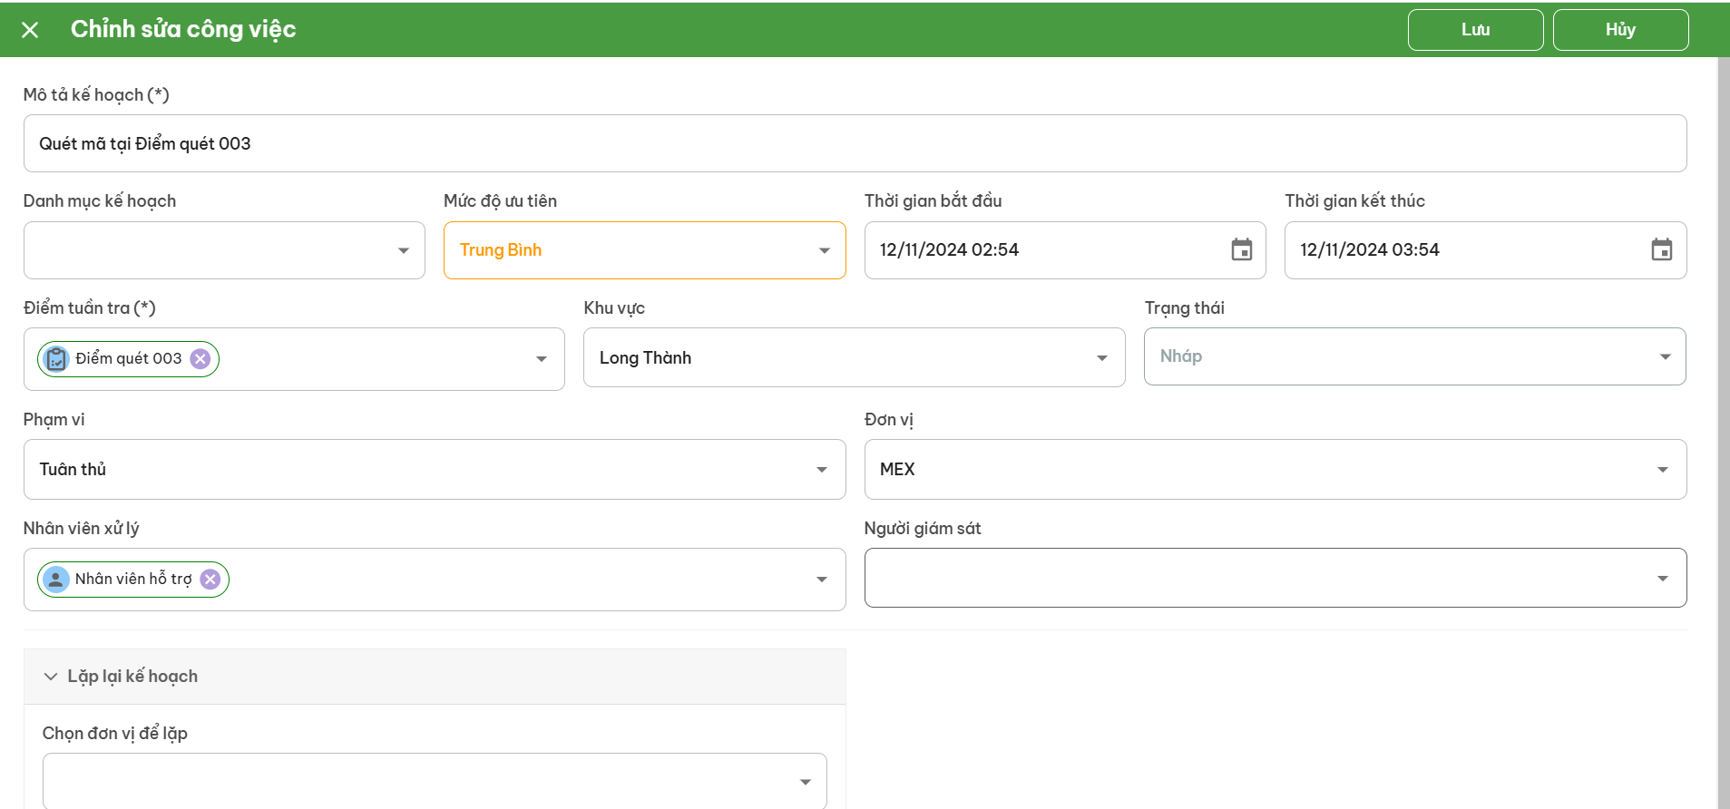Remove Nhân viên hỗ trợ chip

coord(210,580)
